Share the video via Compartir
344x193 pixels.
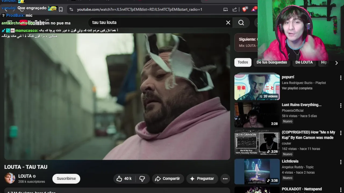coord(167,179)
